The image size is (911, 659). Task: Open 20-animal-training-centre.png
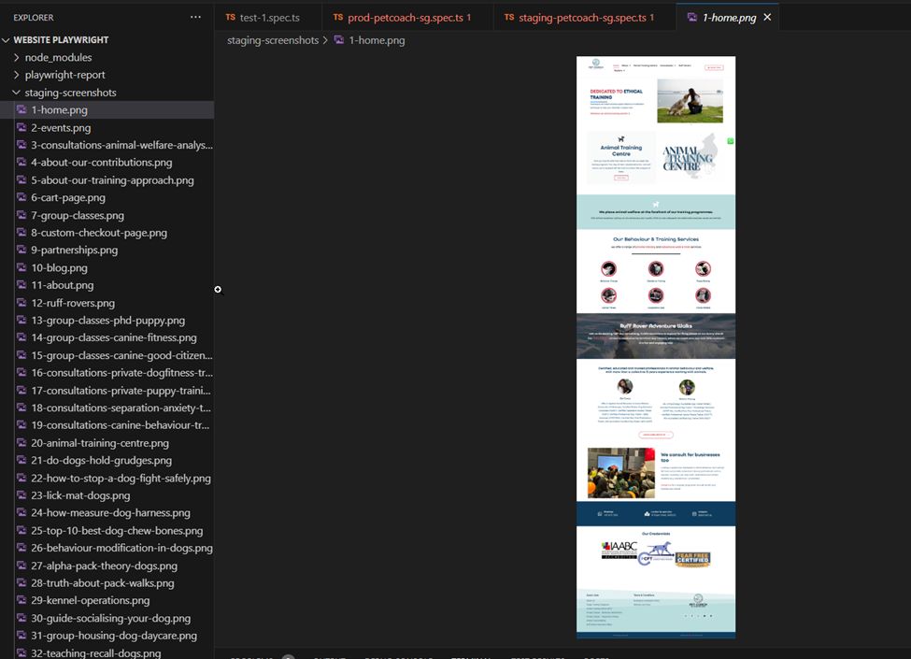coord(107,443)
